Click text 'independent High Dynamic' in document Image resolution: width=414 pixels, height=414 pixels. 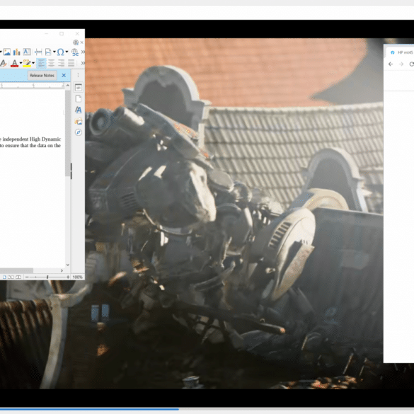(32, 139)
